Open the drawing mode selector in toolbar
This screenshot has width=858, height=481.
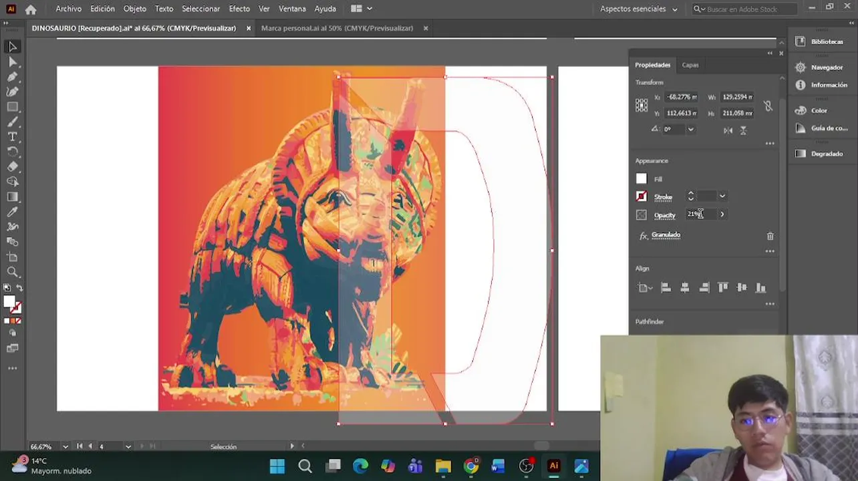[x=12, y=333]
